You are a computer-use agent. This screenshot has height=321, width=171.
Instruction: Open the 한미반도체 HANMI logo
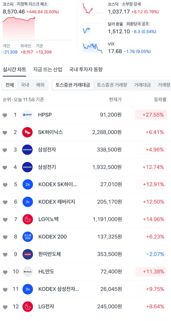coord(27,254)
